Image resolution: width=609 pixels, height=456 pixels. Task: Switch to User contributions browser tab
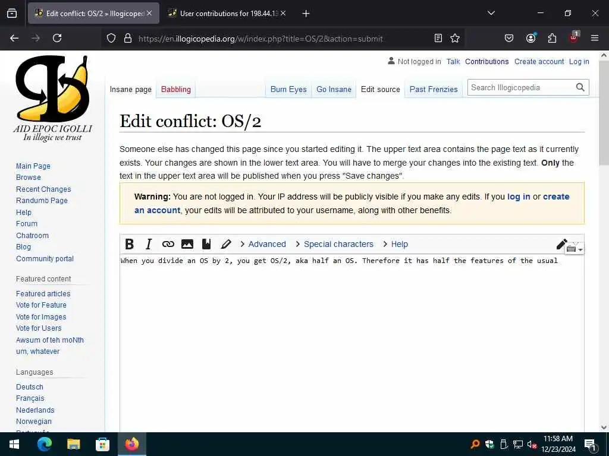click(227, 14)
